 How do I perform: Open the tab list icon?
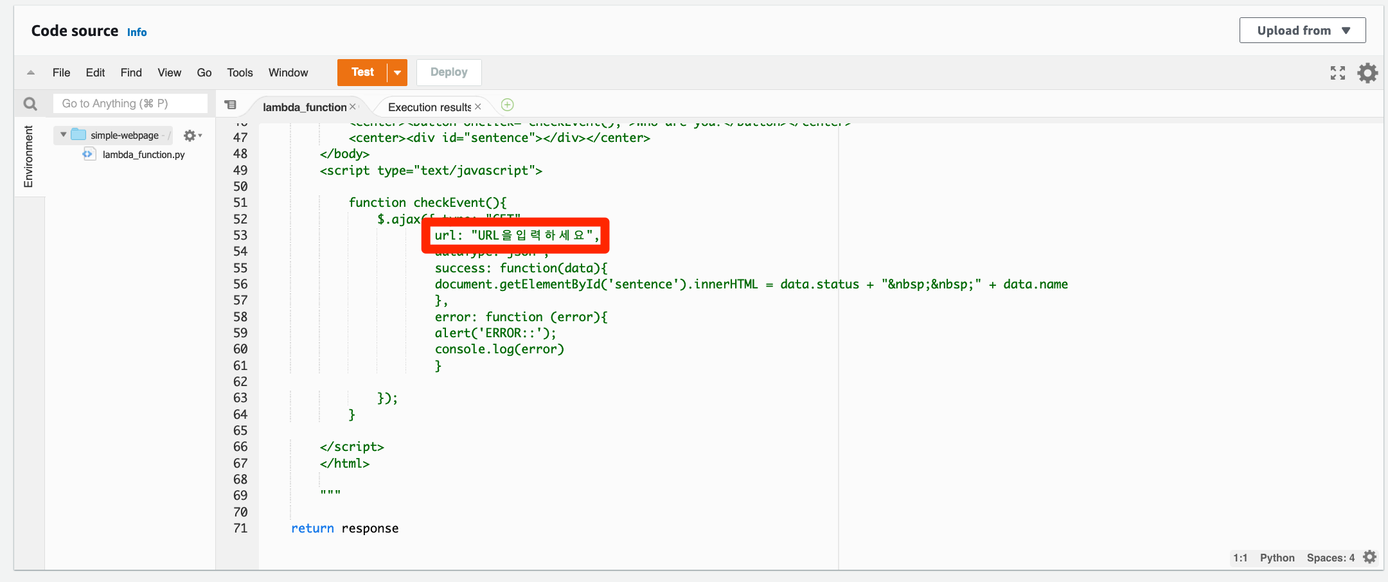(x=231, y=105)
